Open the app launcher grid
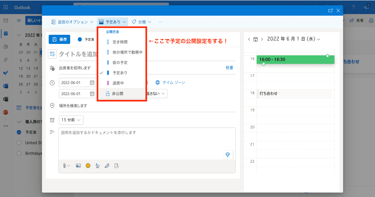 (5, 7)
